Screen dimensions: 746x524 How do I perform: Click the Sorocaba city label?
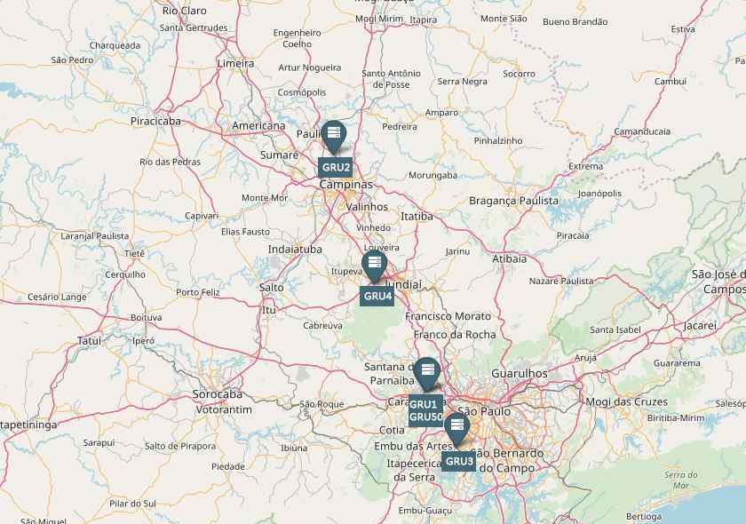point(218,394)
